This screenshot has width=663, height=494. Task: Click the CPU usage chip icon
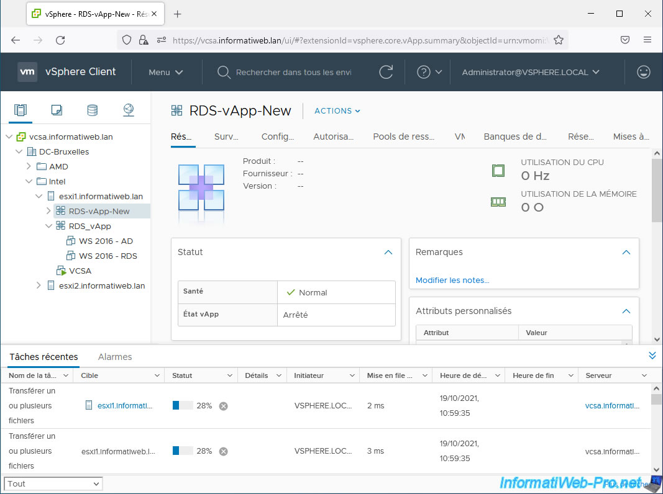[x=498, y=171]
